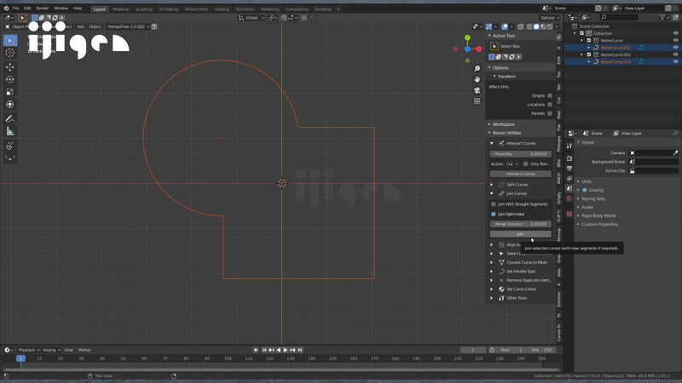This screenshot has height=383, width=682.
Task: Select the Rotate tool
Action: pos(10,79)
